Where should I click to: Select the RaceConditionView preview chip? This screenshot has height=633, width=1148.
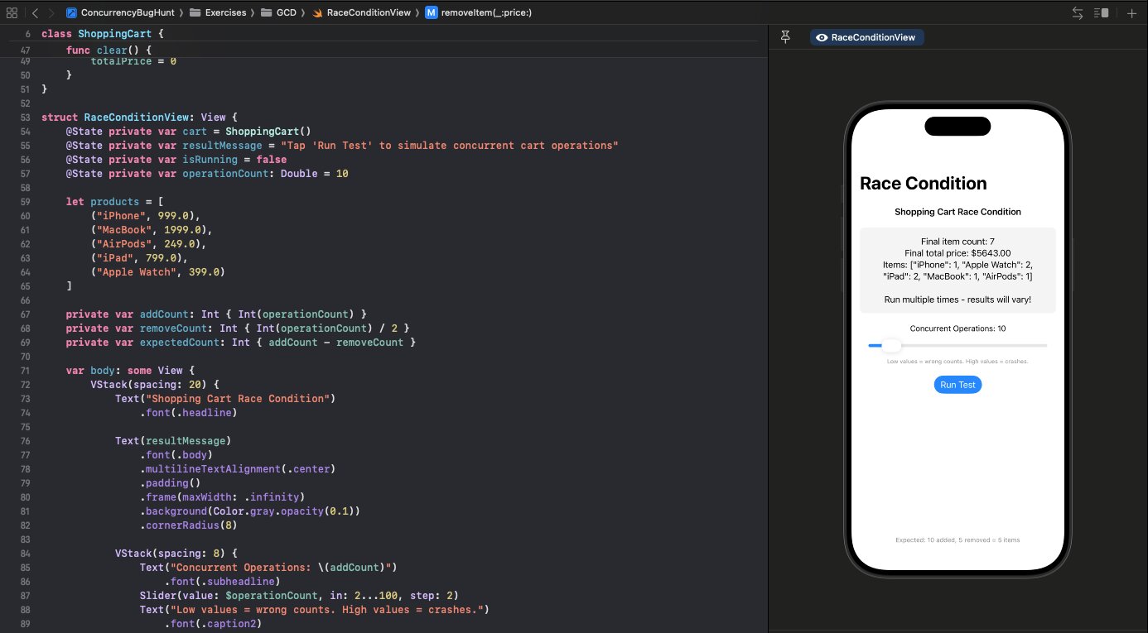[x=866, y=37]
